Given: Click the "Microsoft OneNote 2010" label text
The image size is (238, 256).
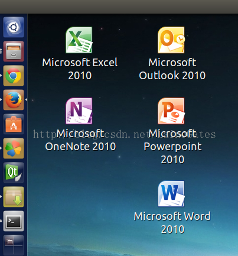Looking at the screenshot, I should click(80, 140).
